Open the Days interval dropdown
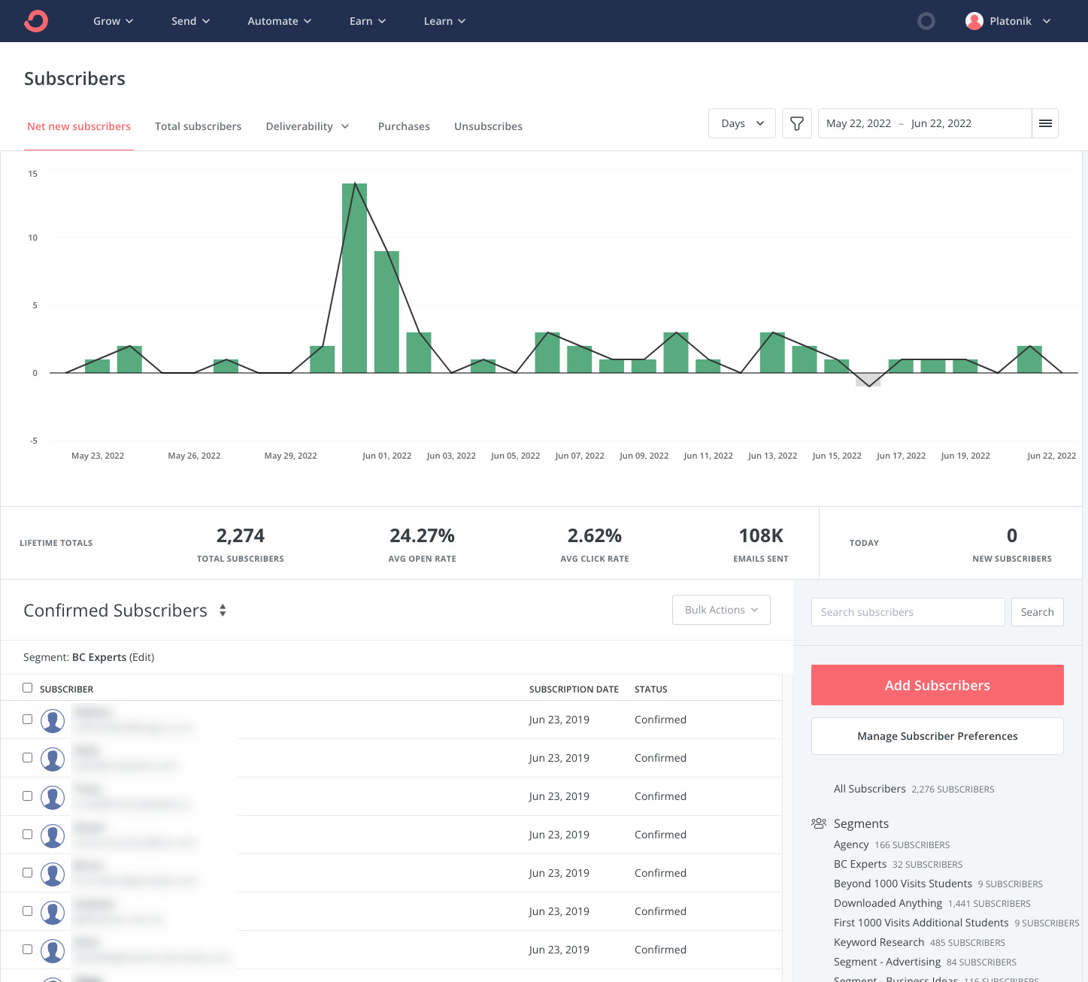 (x=741, y=123)
